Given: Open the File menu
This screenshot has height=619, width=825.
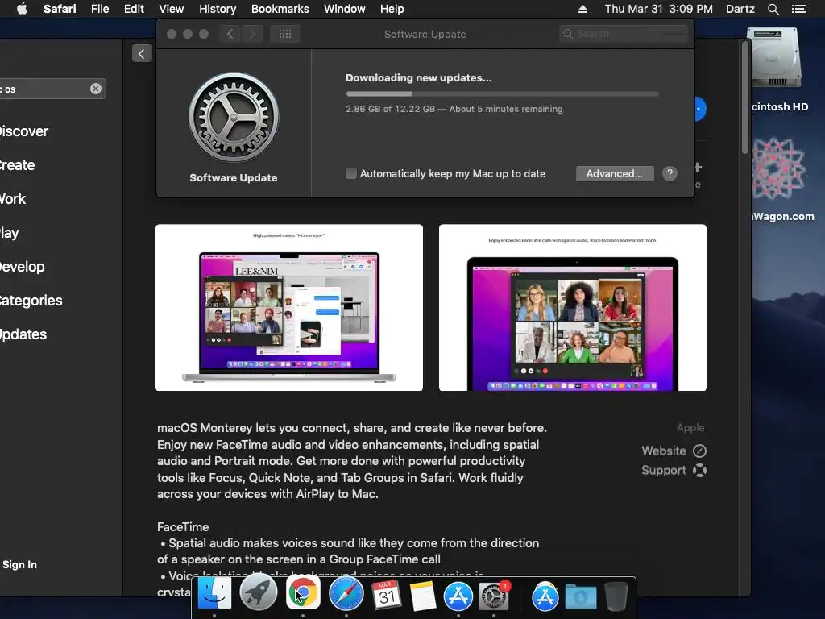Looking at the screenshot, I should tap(99, 9).
